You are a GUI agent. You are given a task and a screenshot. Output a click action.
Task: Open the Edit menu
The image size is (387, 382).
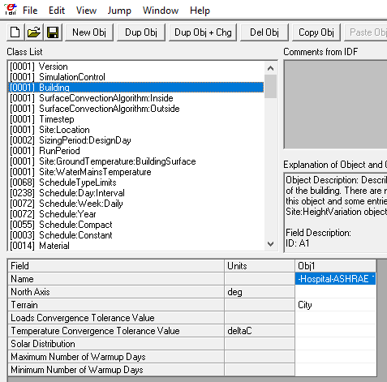(57, 11)
